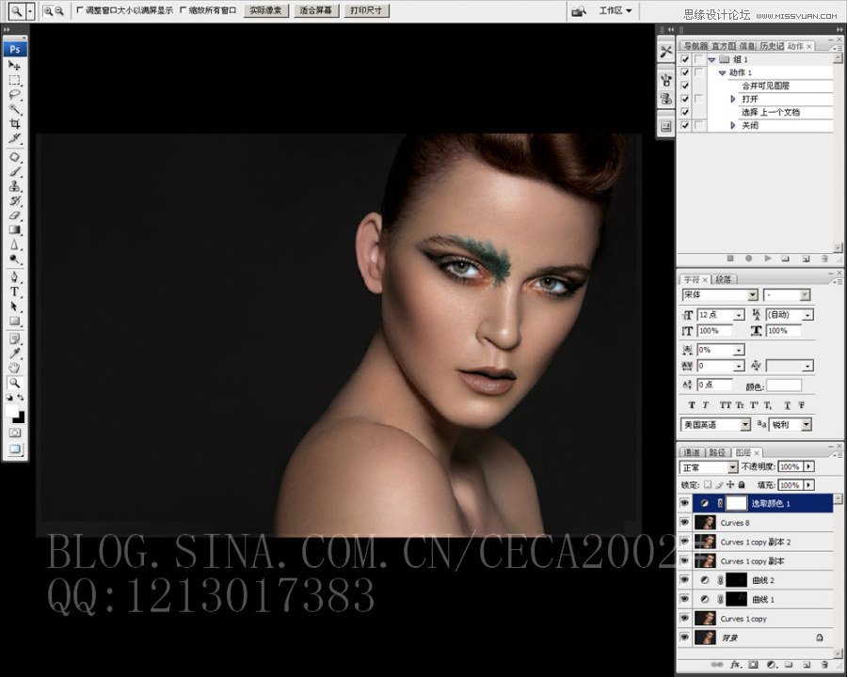Viewport: 847px width, 677px height.
Task: Toggle Quick Mask mode icon
Action: point(14,433)
